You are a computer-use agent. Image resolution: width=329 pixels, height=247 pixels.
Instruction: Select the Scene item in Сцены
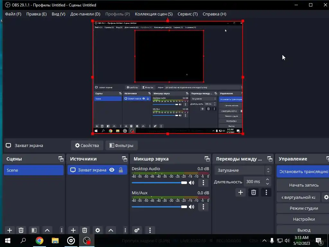pos(33,170)
